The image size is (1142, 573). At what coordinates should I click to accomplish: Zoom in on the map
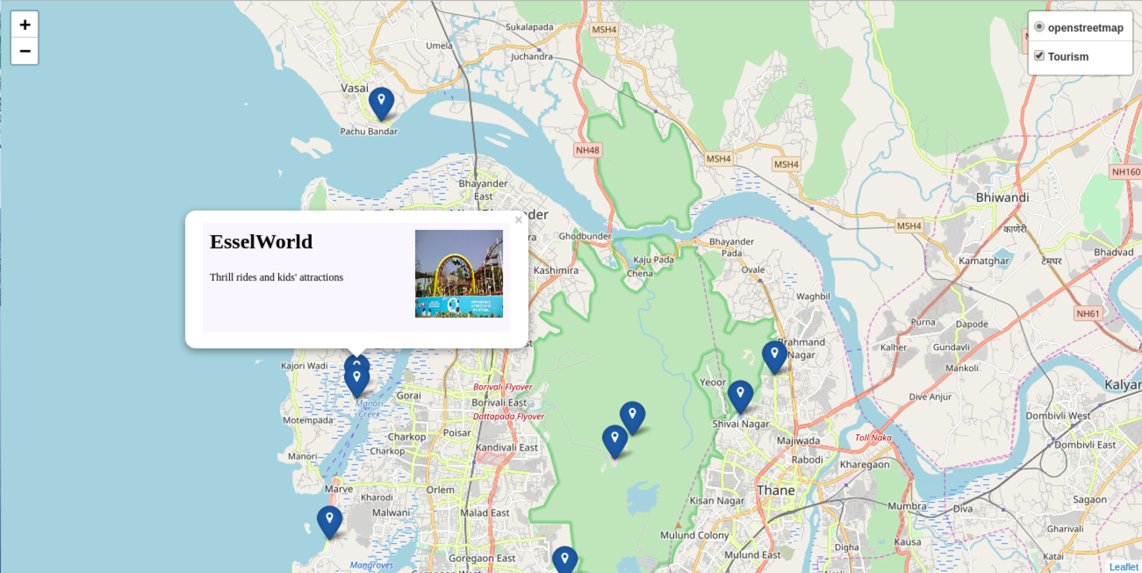(25, 25)
